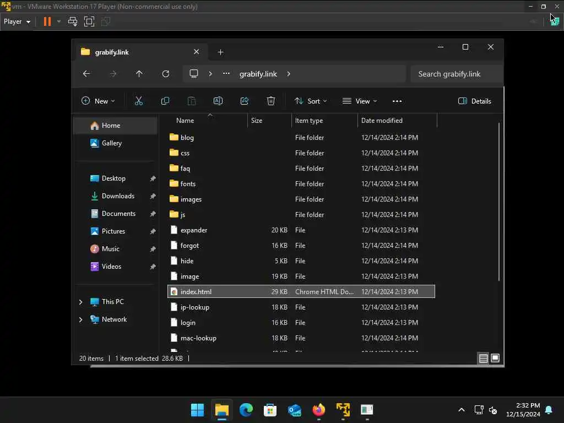
Task: Copy the selected file
Action: [165, 101]
